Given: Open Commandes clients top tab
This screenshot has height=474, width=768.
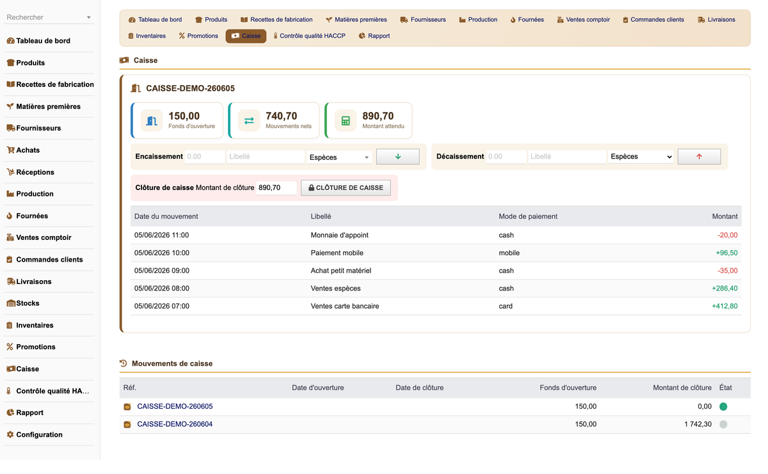Looking at the screenshot, I should click(x=653, y=20).
